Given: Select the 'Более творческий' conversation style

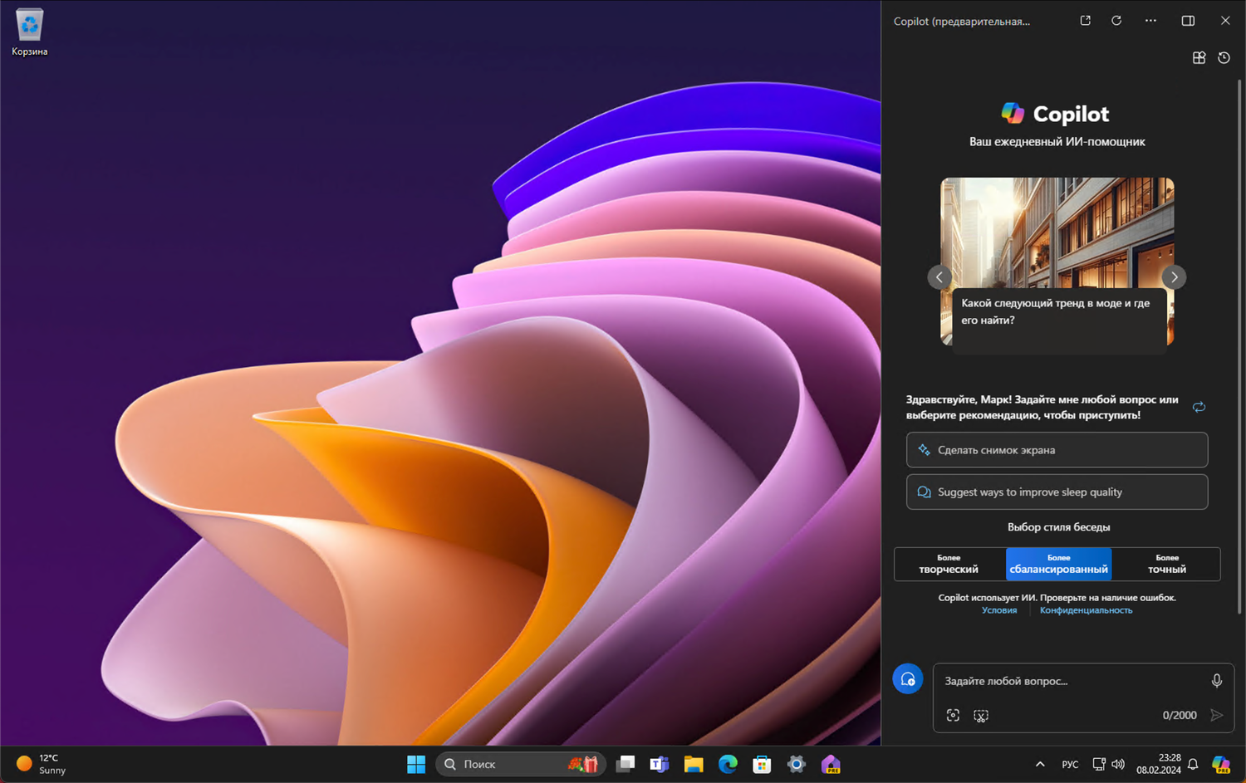Looking at the screenshot, I should 949,564.
